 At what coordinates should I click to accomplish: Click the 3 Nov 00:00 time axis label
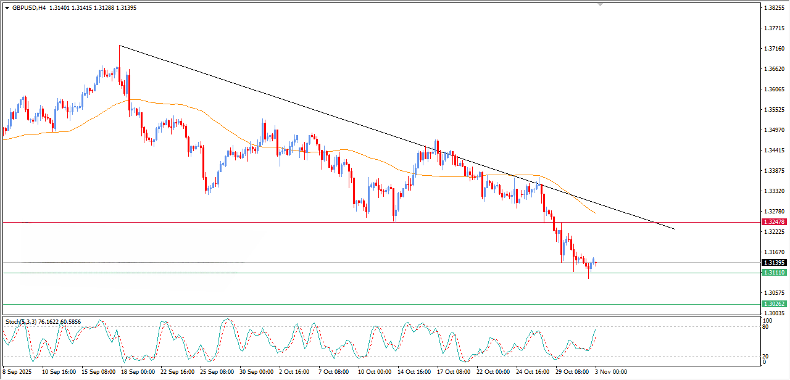click(610, 373)
